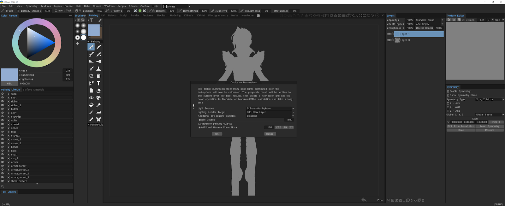Add a new brush with plus icon

click(x=77, y=44)
